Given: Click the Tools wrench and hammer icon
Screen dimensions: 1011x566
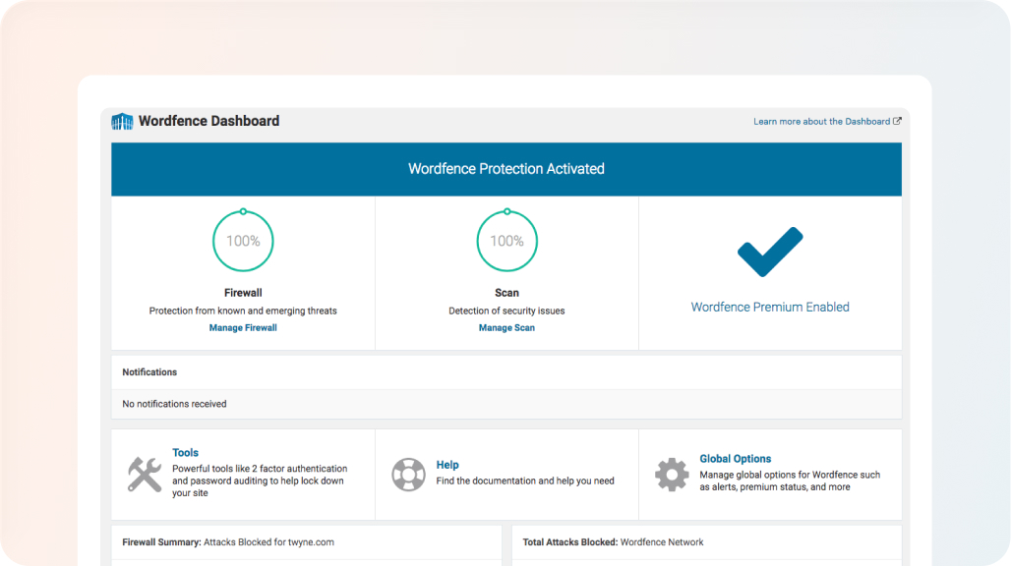Looking at the screenshot, I should pyautogui.click(x=145, y=475).
